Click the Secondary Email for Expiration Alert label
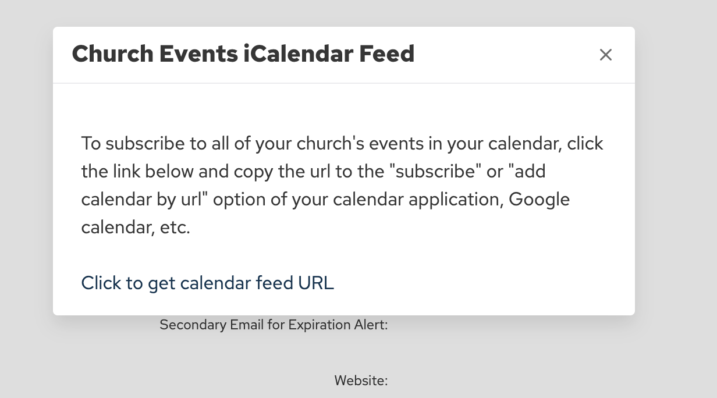The height and width of the screenshot is (398, 717). point(274,325)
